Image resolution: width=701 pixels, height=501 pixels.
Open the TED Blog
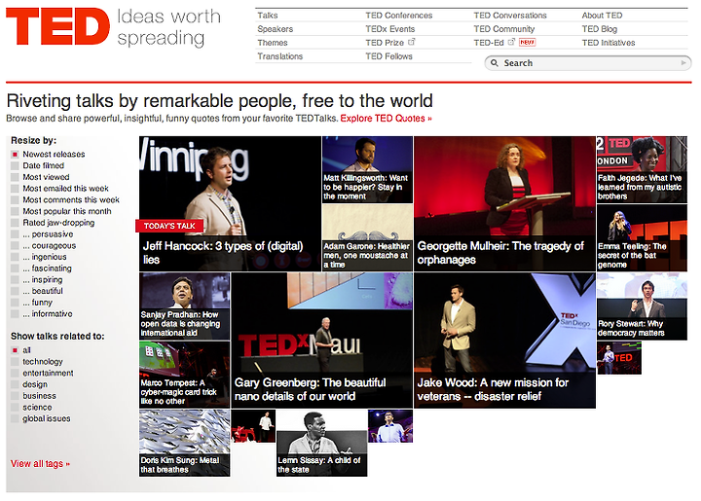[x=599, y=29]
